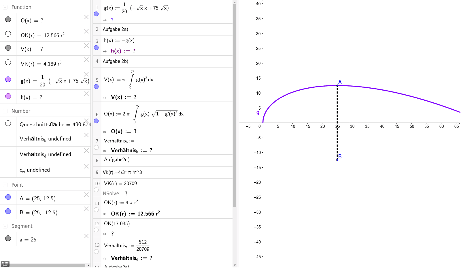The height and width of the screenshot is (268, 461).
Task: Select point B on the graph
Action: [337, 160]
